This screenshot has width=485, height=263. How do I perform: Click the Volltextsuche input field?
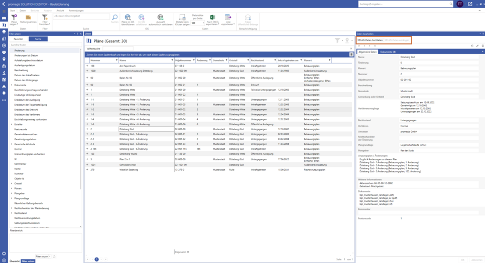117,49
